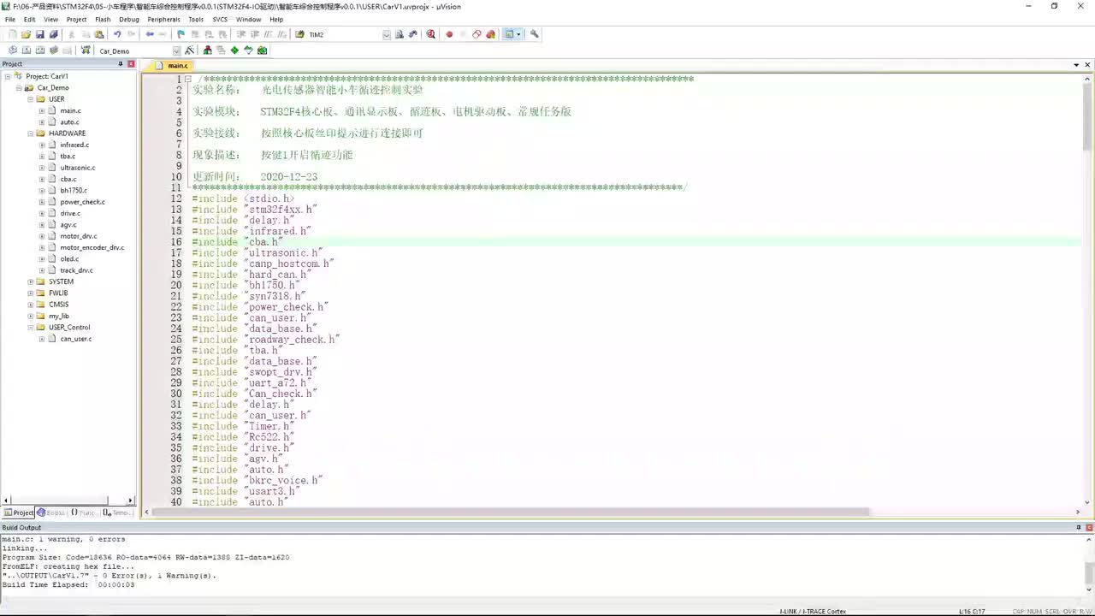Select the Project panel tab
This screenshot has width=1095, height=616.
click(x=18, y=512)
